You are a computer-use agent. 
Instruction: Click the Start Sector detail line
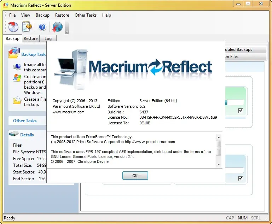(30, 172)
